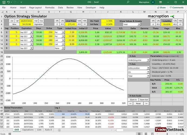This screenshot has width=187, height=135.
Task: Click the << shift left button
Action: point(130,104)
